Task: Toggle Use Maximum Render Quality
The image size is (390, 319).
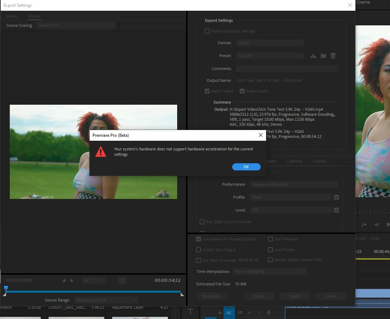Action: tap(199, 239)
